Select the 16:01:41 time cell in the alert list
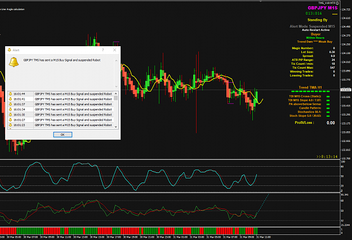 [x=19, y=99]
